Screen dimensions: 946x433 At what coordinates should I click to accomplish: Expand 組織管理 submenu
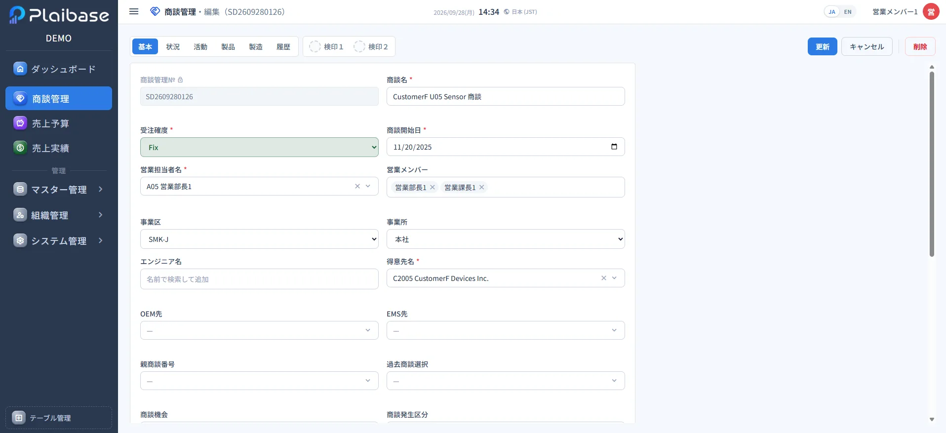pos(59,215)
